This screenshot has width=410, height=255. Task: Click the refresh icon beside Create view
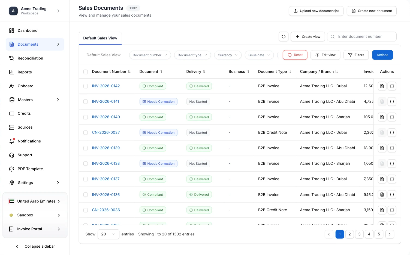(x=284, y=37)
